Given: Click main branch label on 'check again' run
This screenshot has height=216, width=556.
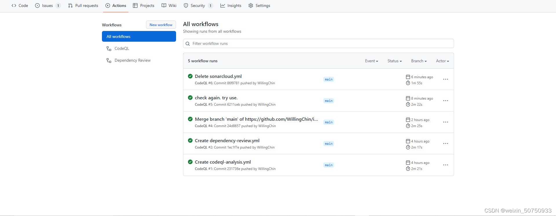Looking at the screenshot, I should 329,101.
